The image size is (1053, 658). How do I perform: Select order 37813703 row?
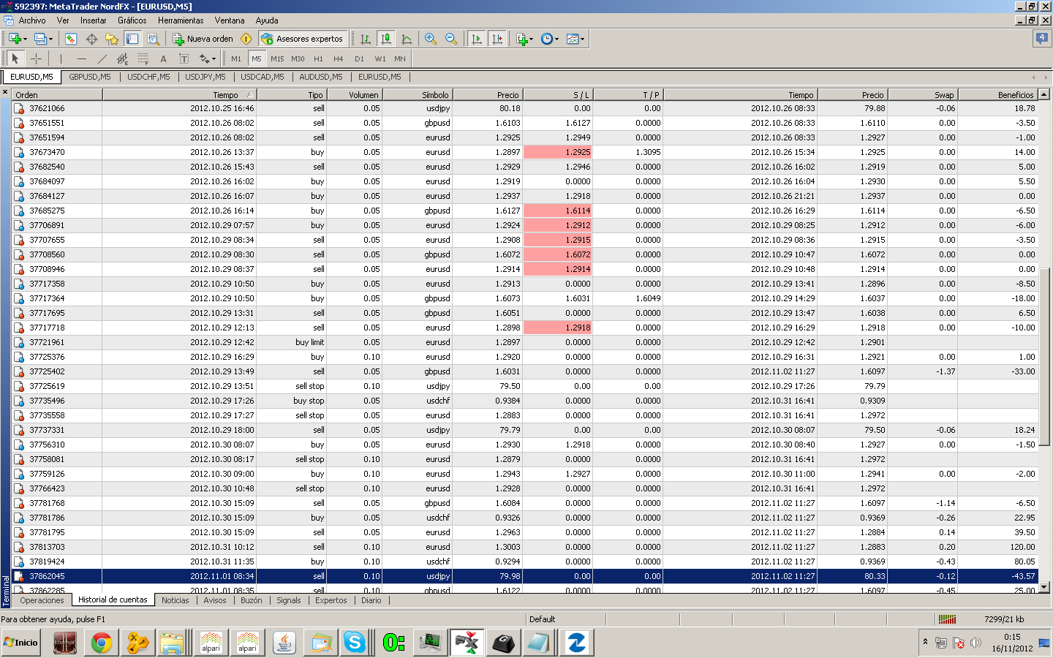click(x=47, y=547)
